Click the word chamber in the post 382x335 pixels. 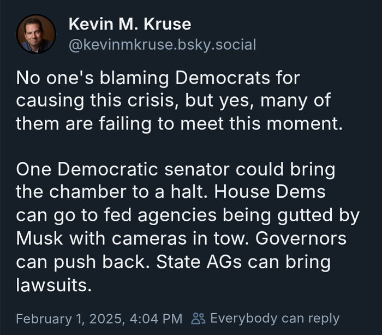point(88,192)
